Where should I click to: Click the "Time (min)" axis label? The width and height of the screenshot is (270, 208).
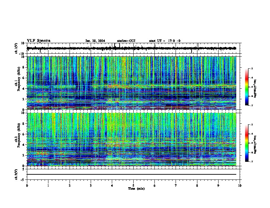coord(136,189)
